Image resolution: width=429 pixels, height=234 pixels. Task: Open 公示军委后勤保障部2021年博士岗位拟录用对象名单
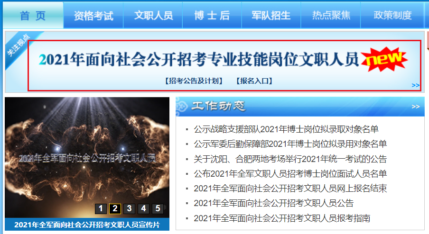coord(290,144)
